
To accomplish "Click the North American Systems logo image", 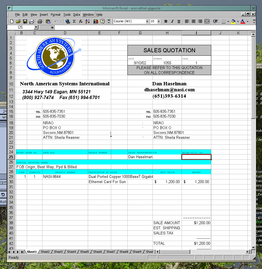I will pyautogui.click(x=54, y=57).
